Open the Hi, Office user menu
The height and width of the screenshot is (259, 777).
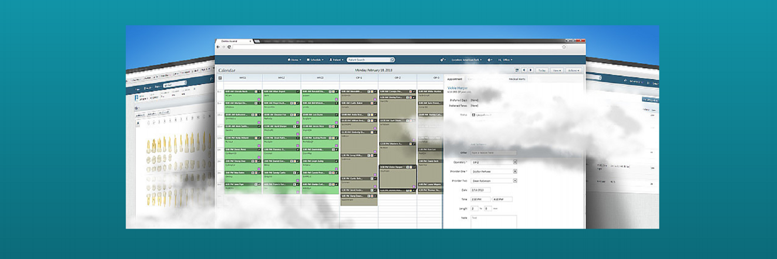tap(505, 60)
